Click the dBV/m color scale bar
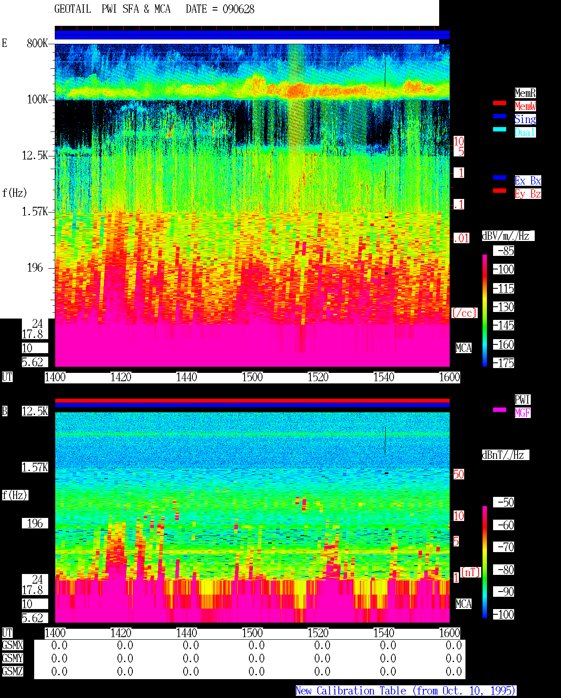This screenshot has height=698, width=561. tap(485, 310)
